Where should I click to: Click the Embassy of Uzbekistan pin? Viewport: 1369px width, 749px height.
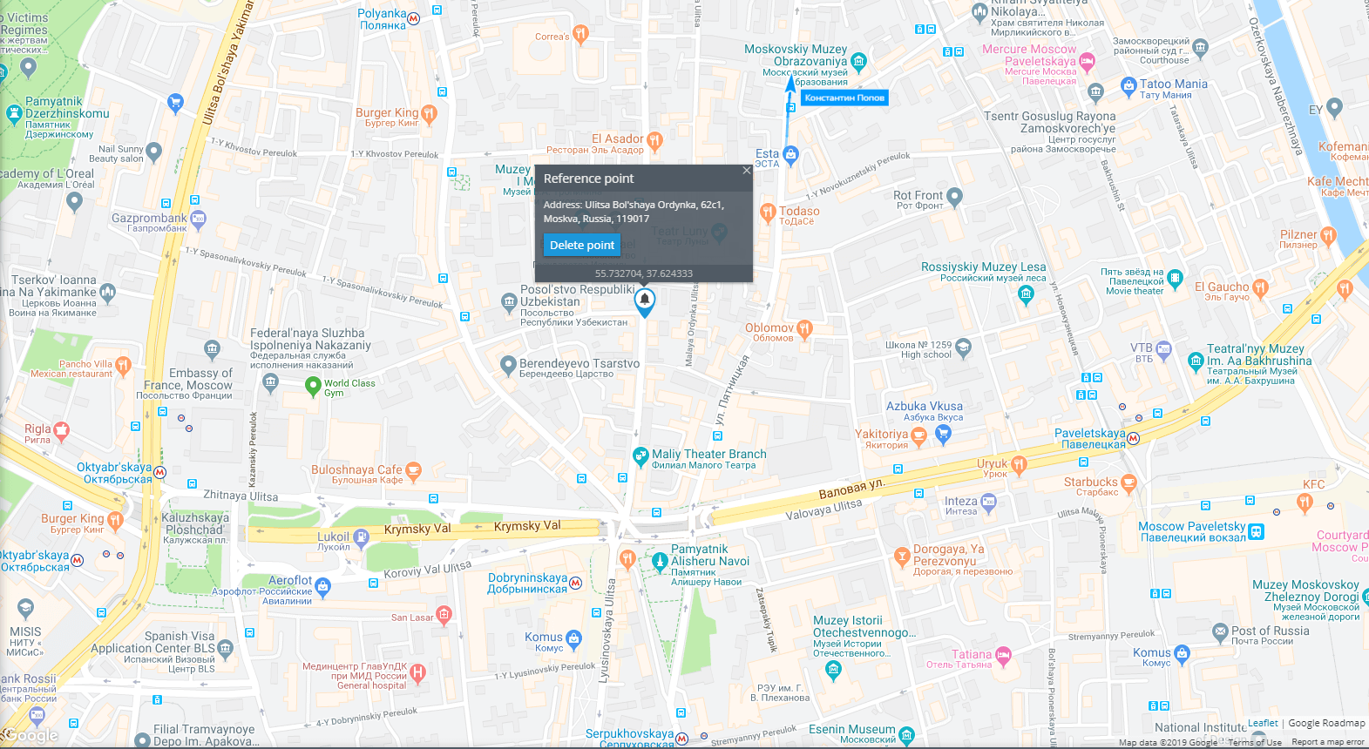tap(509, 302)
